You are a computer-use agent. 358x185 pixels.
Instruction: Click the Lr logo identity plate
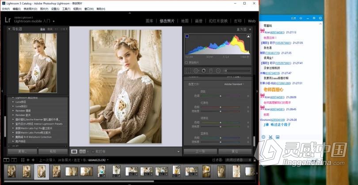coord(8,19)
